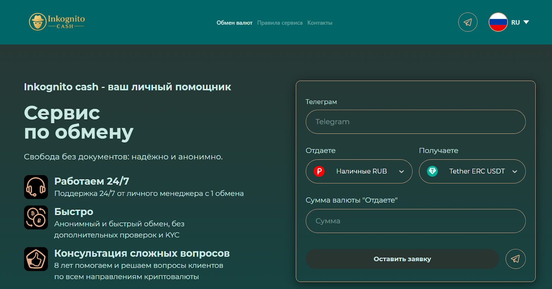Screen dimensions: 552x289
Task: Click the headphones support icon
Action: (36, 187)
